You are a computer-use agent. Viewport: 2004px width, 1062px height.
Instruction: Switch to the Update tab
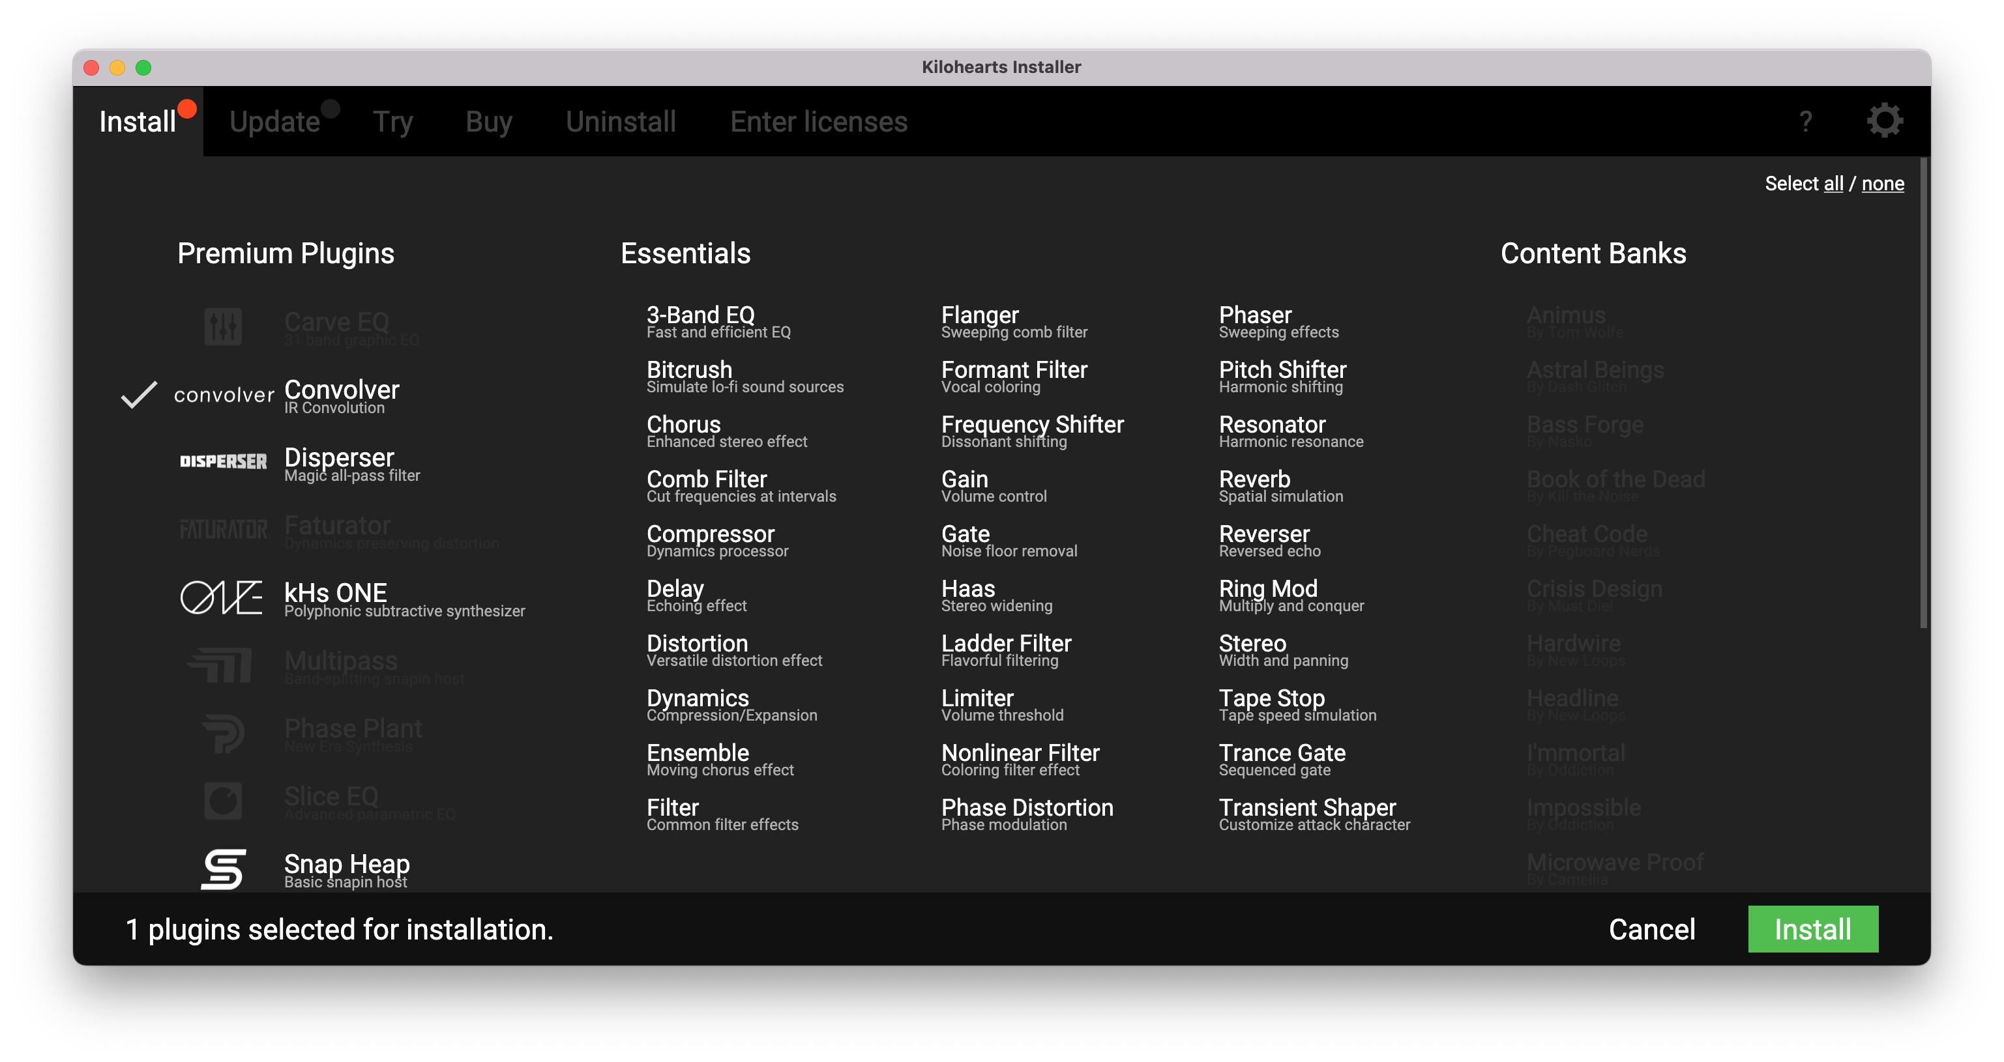[274, 121]
